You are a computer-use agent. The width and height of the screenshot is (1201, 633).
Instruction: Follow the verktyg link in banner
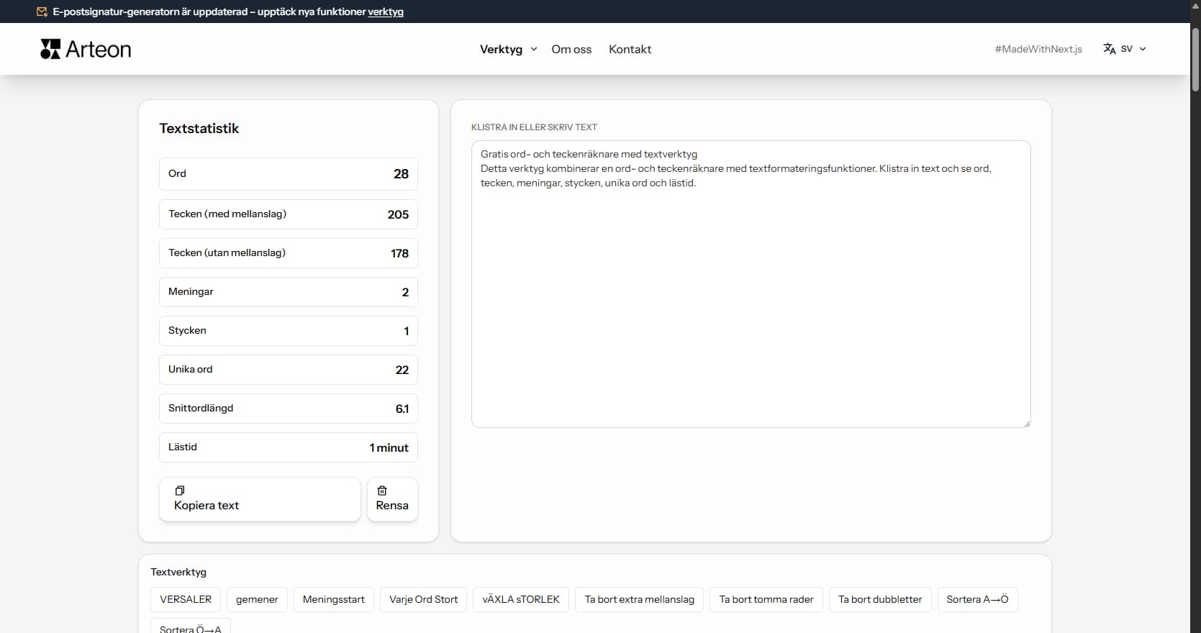point(385,12)
